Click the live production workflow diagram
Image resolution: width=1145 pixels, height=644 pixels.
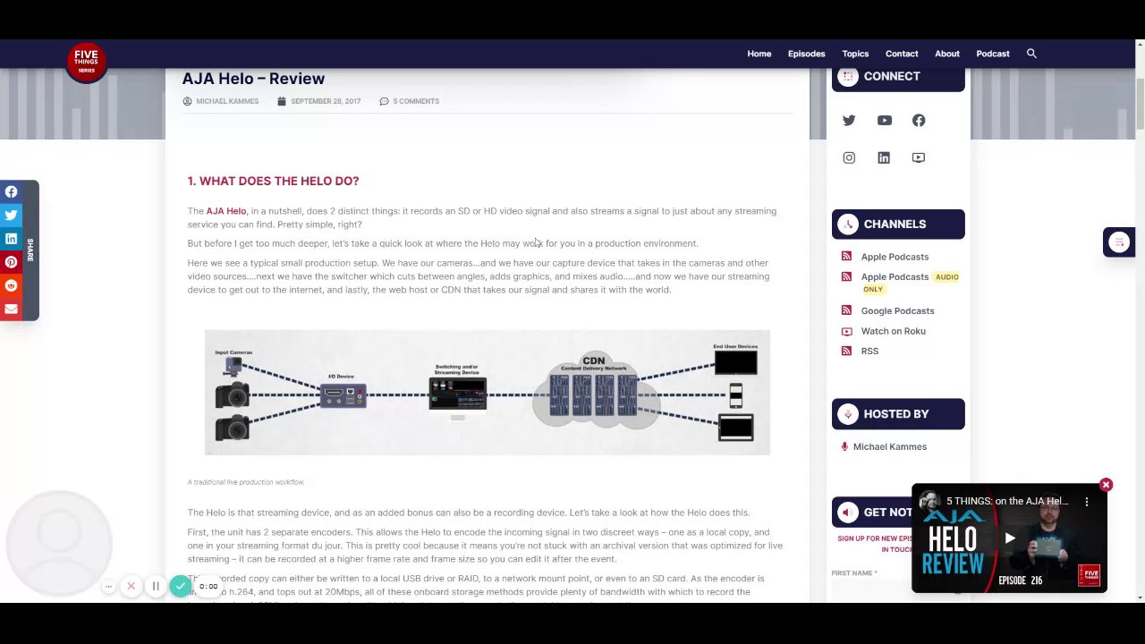pyautogui.click(x=487, y=393)
